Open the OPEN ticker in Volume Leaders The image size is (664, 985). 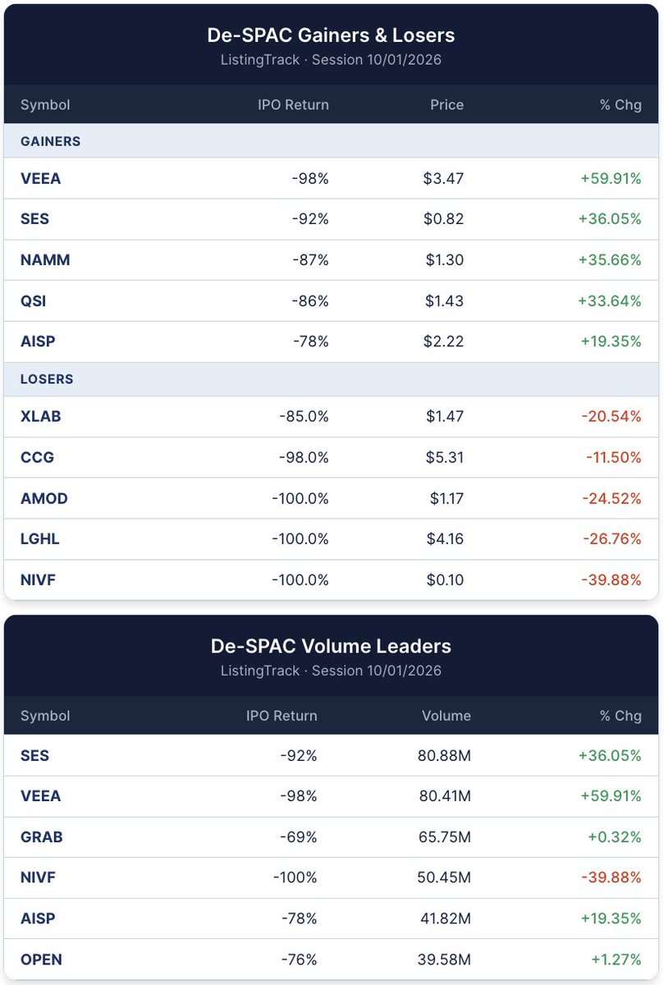pyautogui.click(x=41, y=960)
